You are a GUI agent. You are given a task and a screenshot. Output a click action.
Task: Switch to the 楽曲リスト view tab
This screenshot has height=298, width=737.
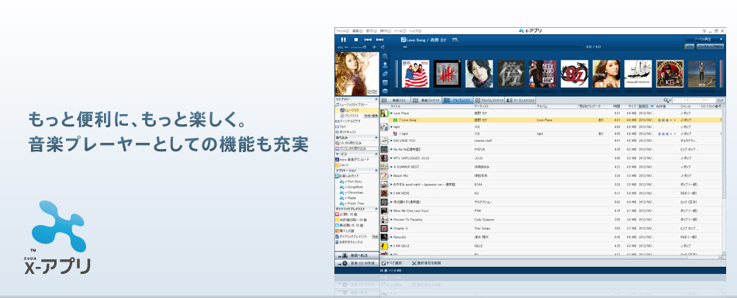tap(396, 100)
